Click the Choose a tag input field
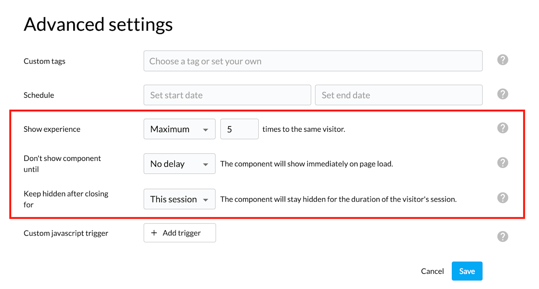Image resolution: width=539 pixels, height=289 pixels. coord(313,60)
